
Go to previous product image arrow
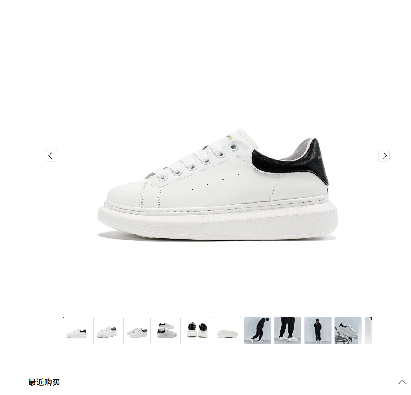(51, 156)
